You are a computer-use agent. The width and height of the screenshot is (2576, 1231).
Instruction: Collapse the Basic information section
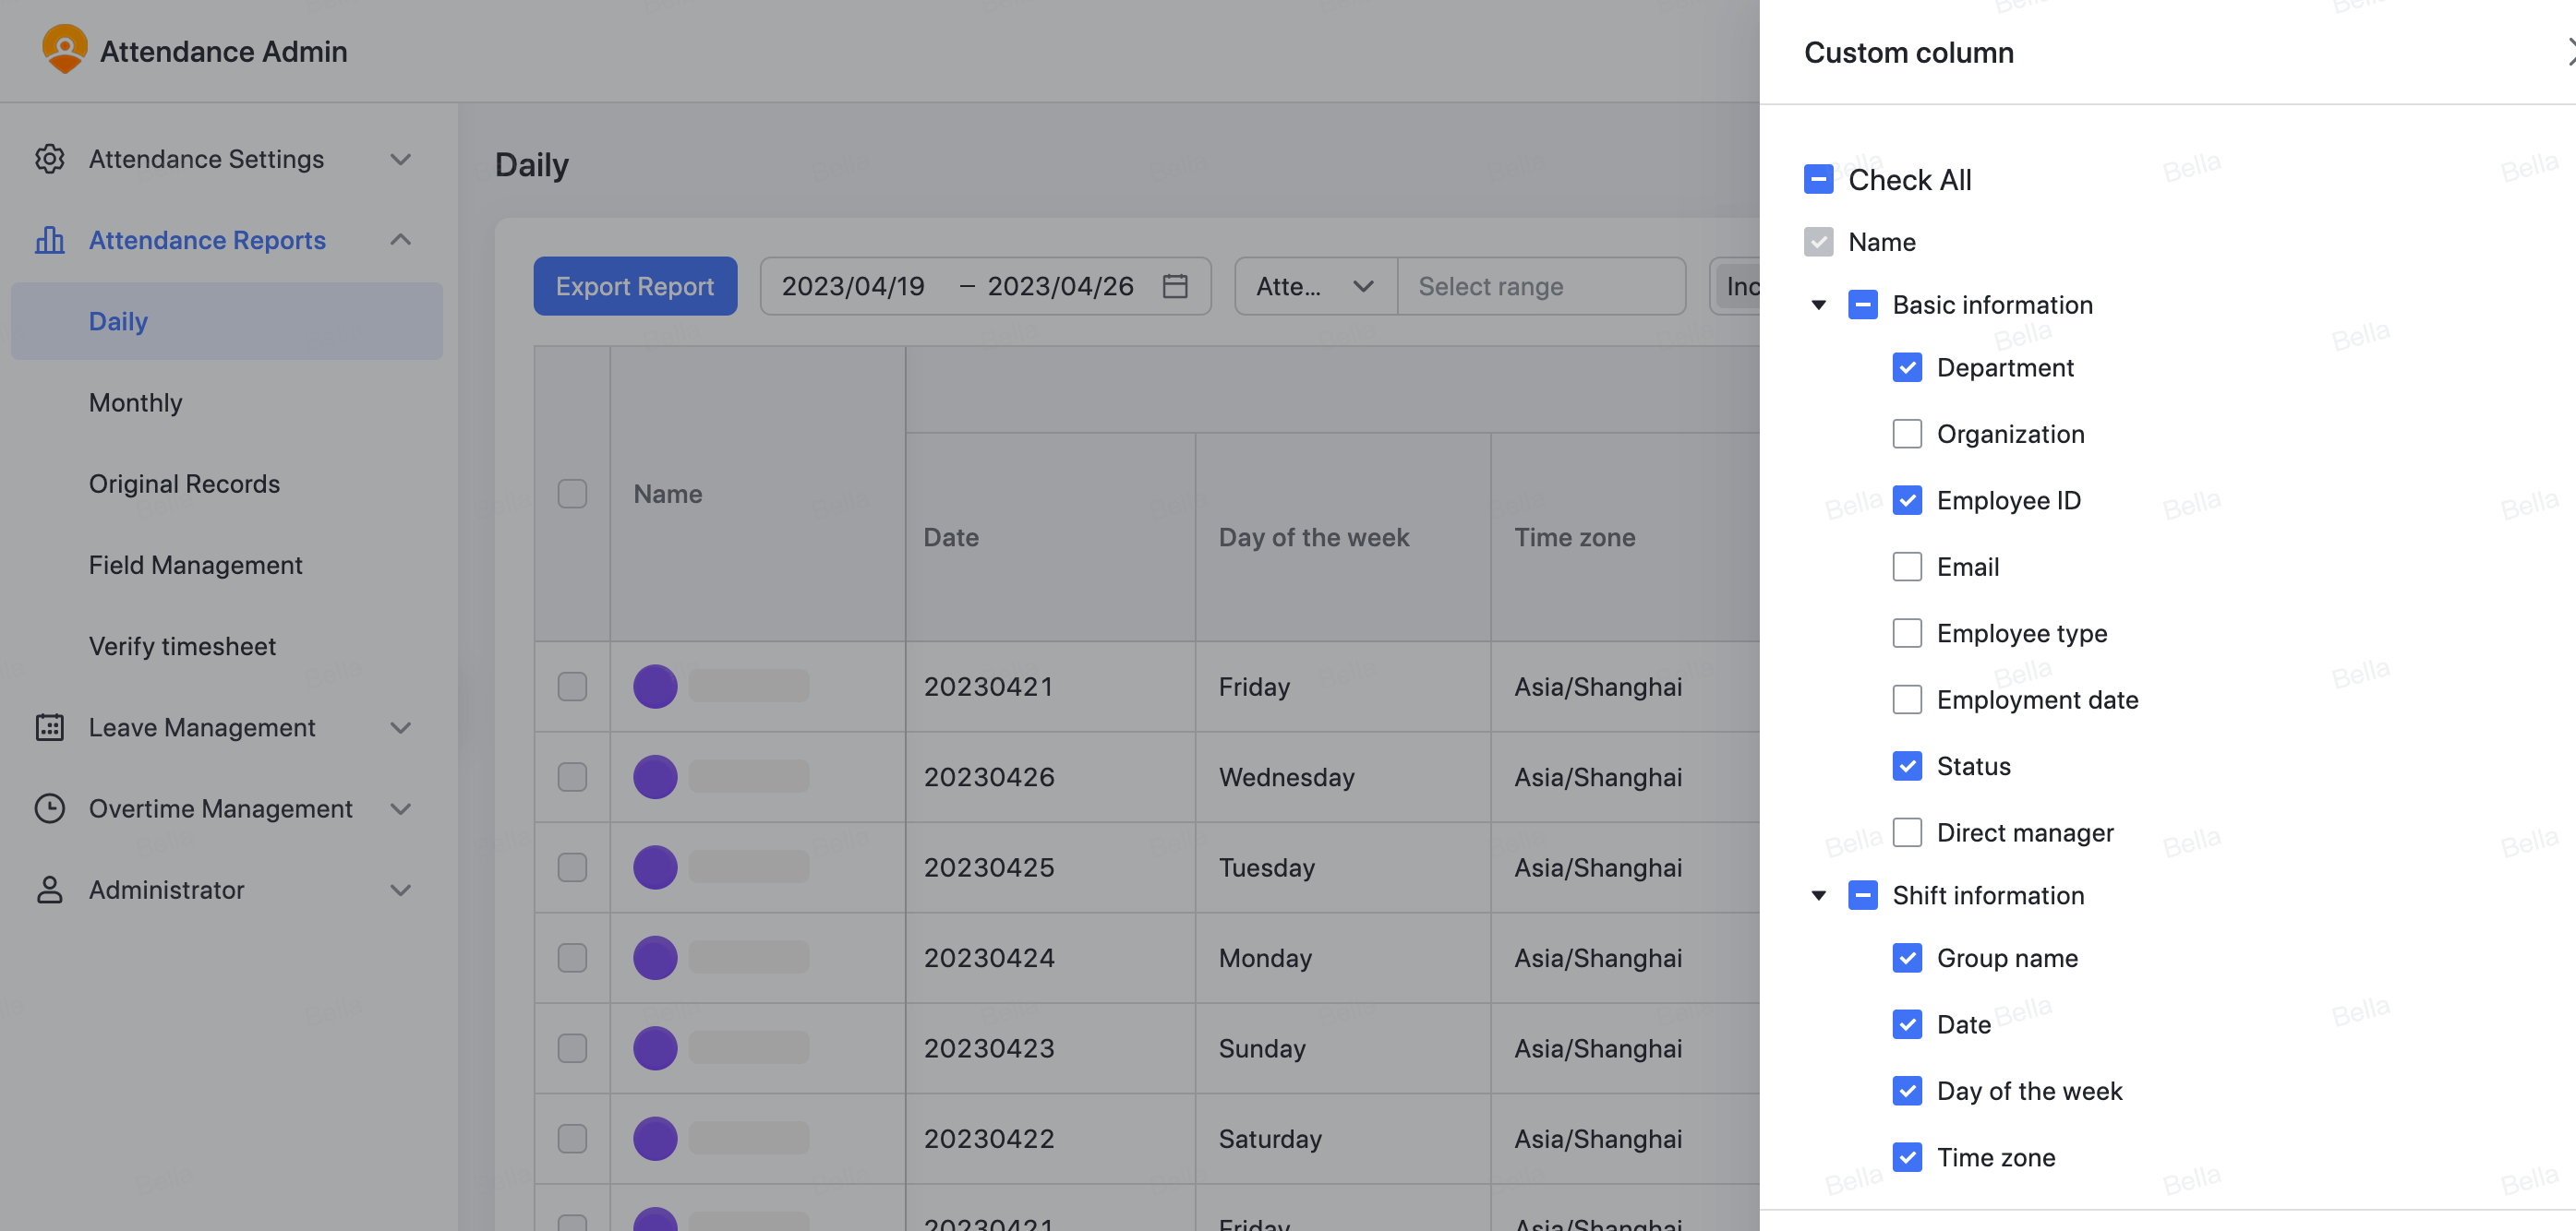tap(1818, 305)
